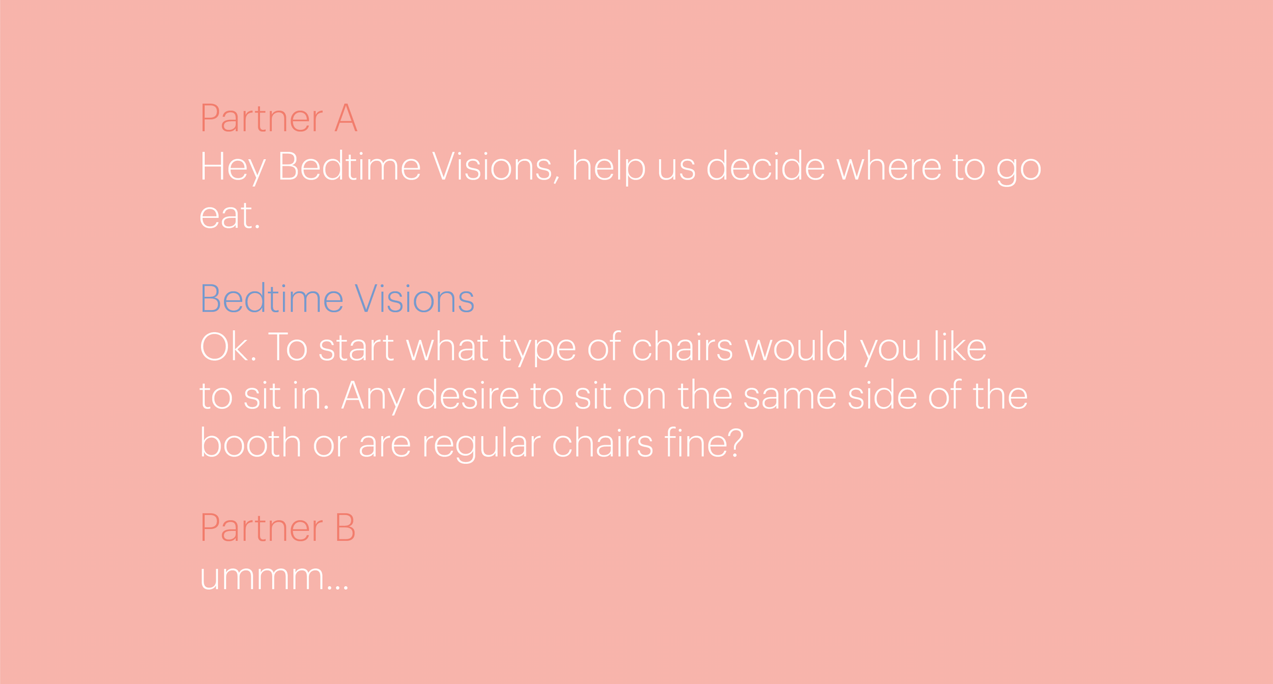
Task: Click the word "start" in the reply
Action: (x=356, y=349)
